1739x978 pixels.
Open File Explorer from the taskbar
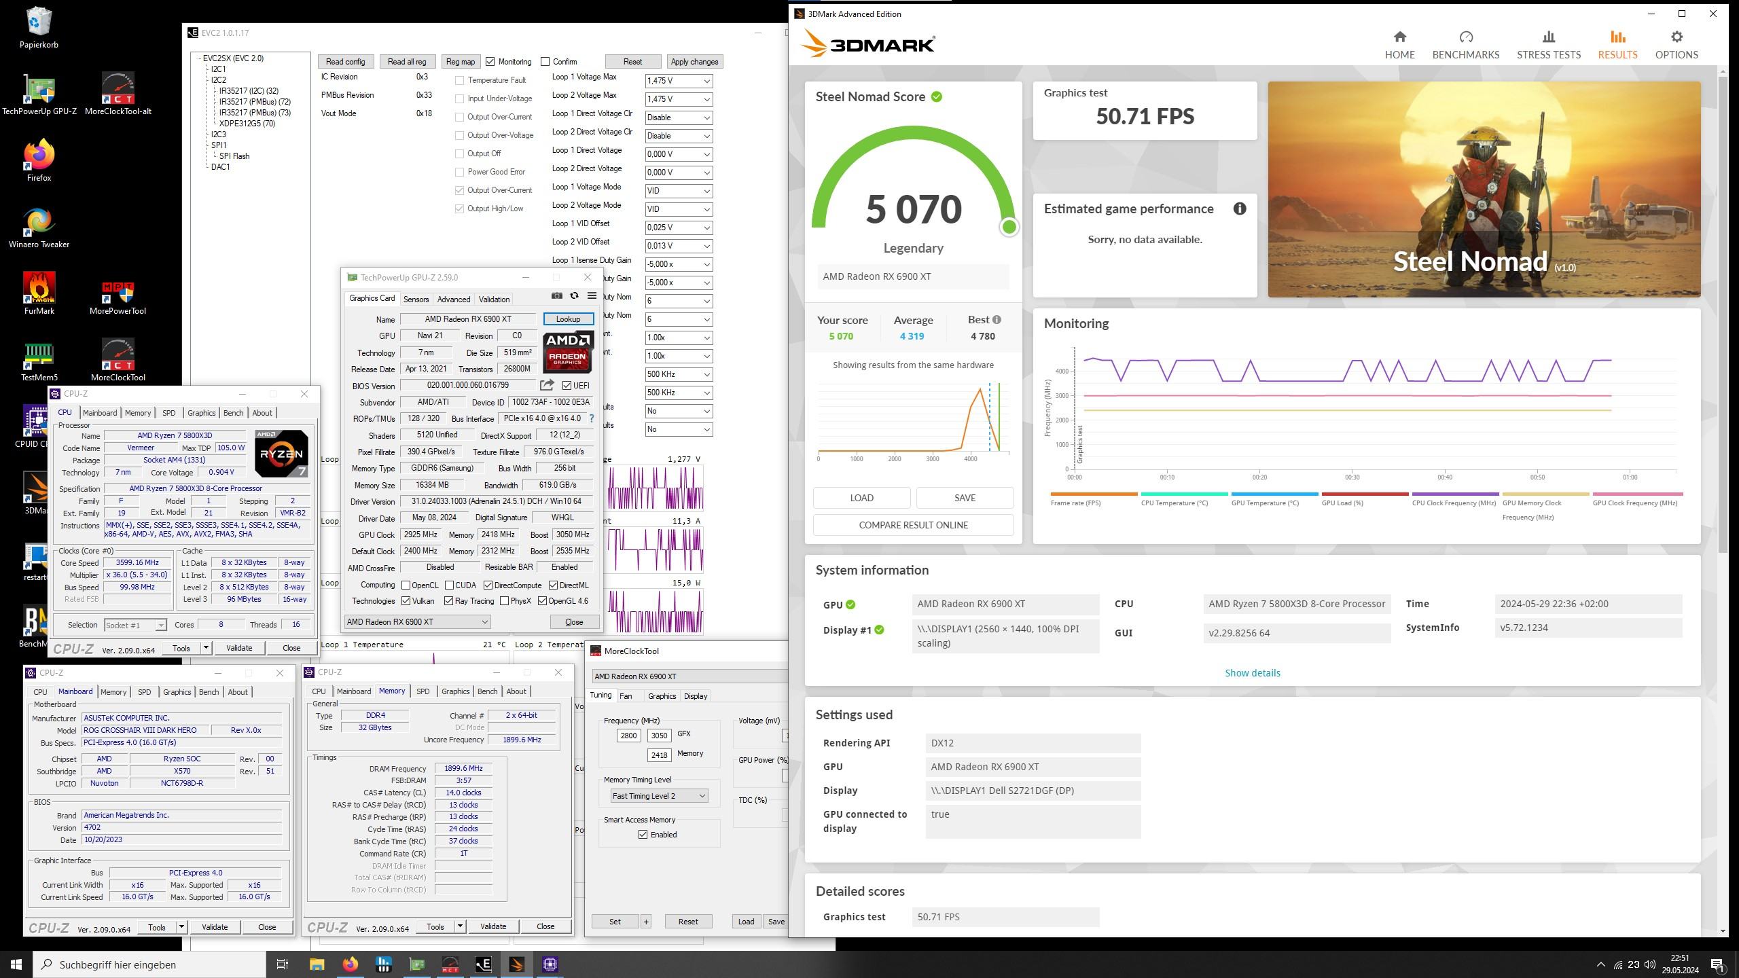(x=317, y=964)
